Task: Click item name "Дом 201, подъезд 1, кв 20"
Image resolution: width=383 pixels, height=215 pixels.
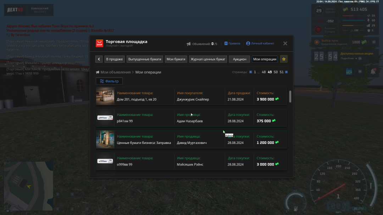Action: [x=137, y=99]
